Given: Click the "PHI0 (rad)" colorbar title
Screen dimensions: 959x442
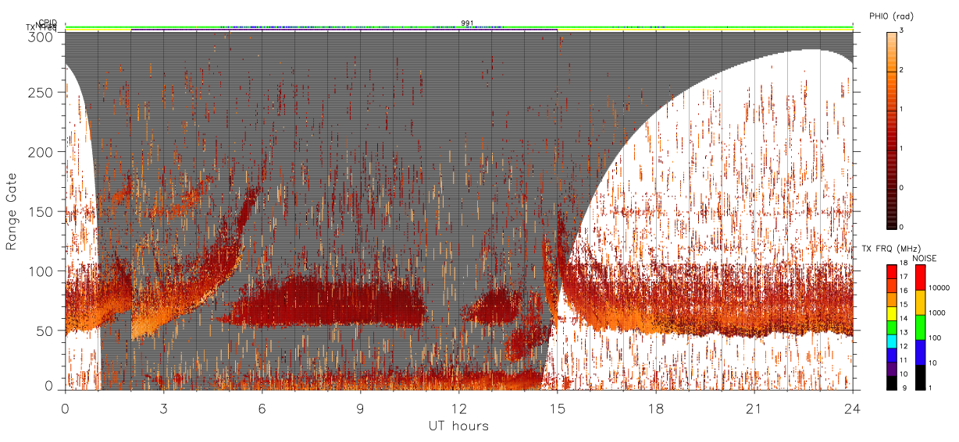Looking at the screenshot, I should 892,16.
